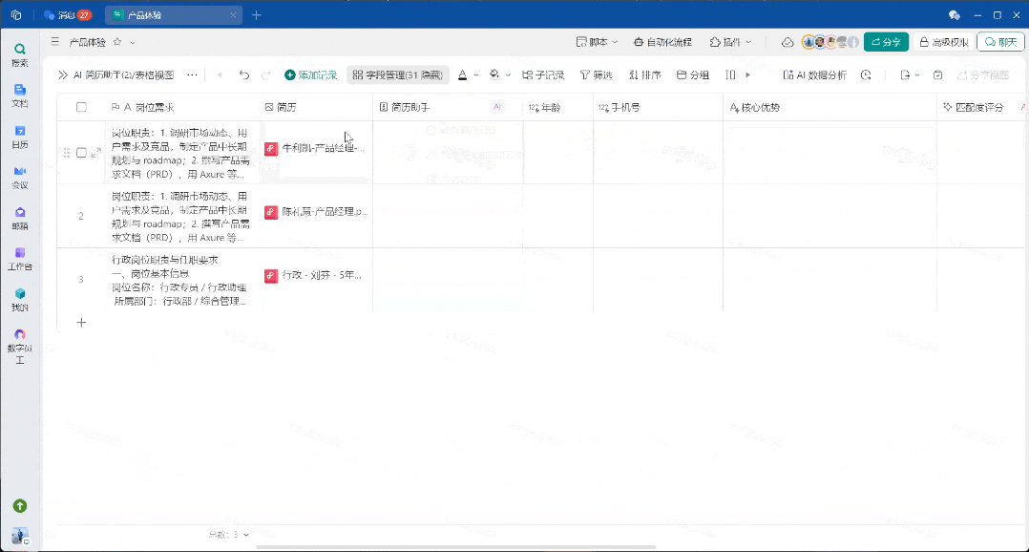Select the checkbox of the first record row
Image resolution: width=1029 pixels, height=552 pixels.
81,152
